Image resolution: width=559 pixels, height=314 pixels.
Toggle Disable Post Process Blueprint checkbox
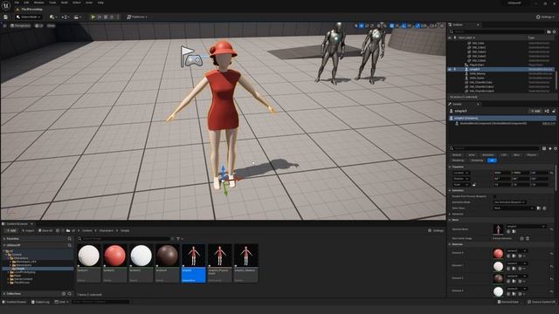pyautogui.click(x=494, y=196)
